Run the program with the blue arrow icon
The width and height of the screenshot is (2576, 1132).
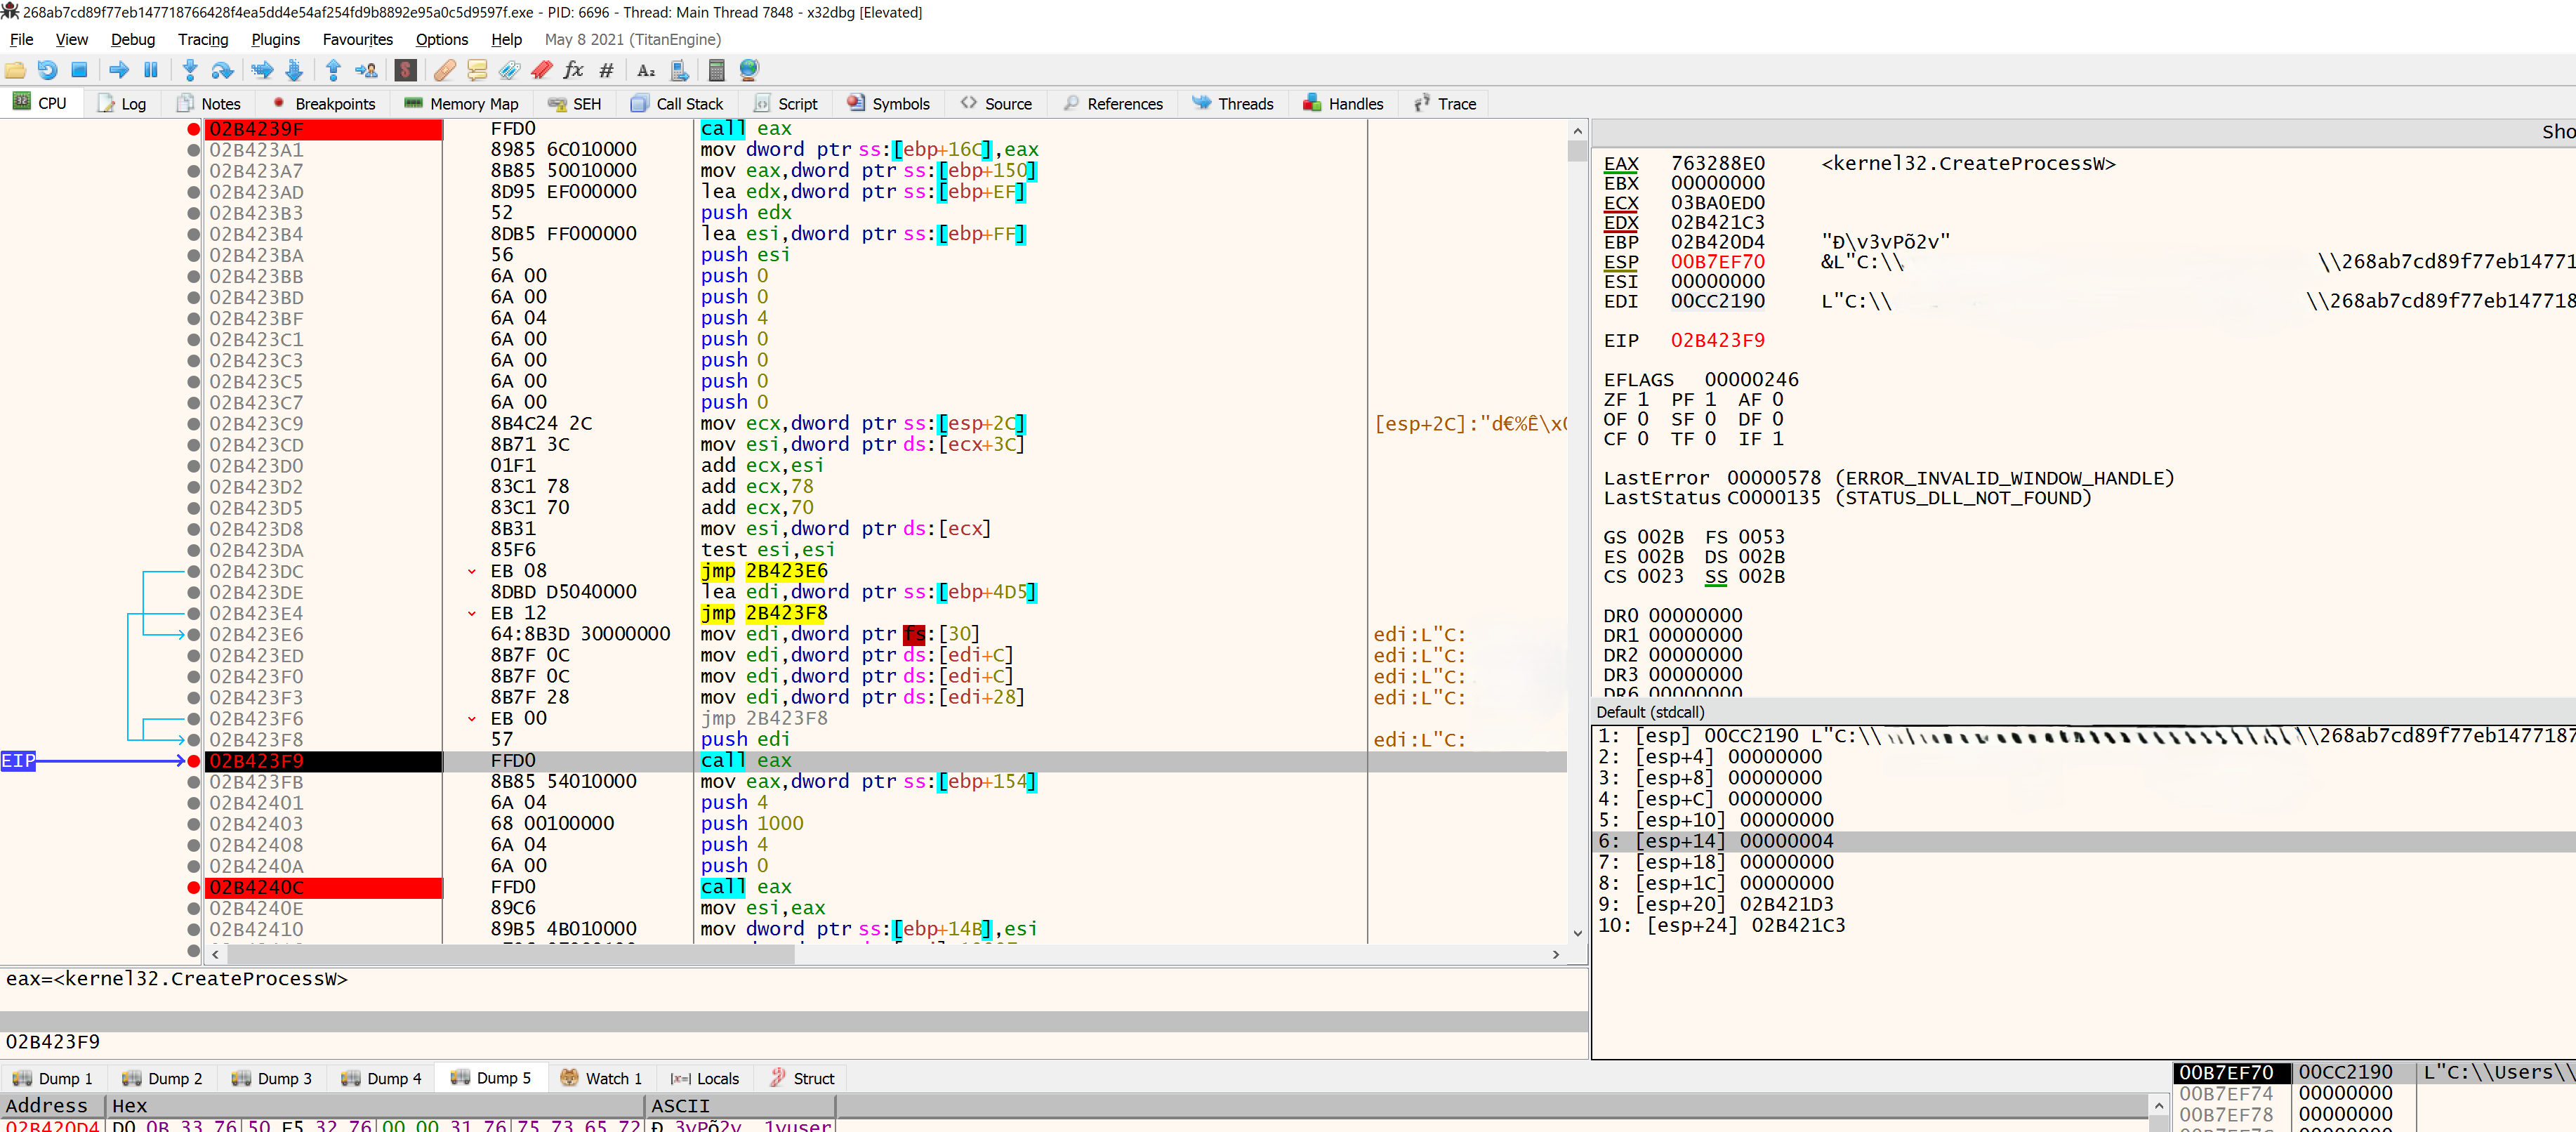tap(119, 70)
